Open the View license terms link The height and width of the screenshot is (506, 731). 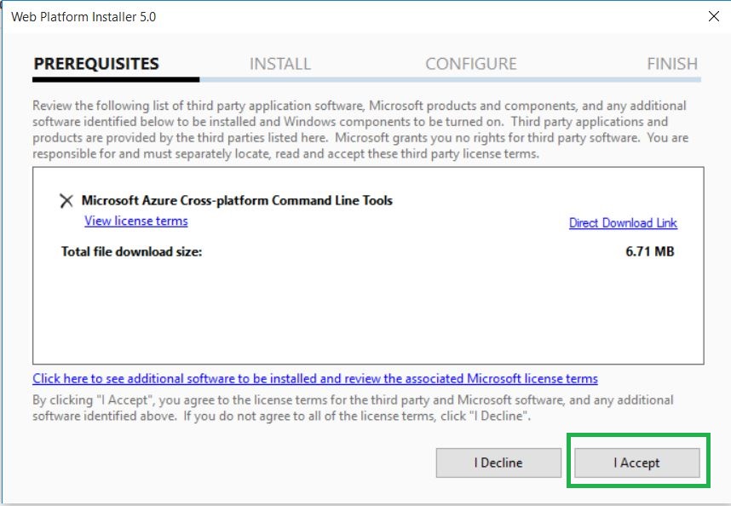pos(136,221)
